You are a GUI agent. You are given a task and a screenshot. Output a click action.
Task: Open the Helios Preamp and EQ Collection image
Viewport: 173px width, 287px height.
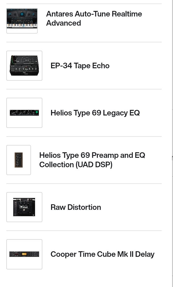(19, 160)
